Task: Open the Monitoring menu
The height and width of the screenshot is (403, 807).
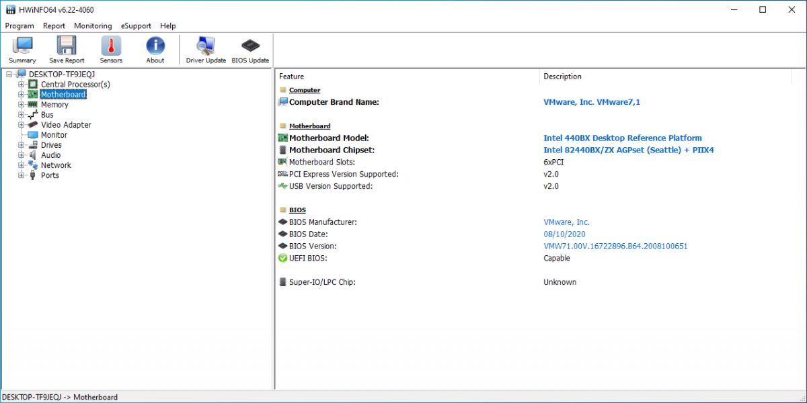Action: click(x=93, y=26)
